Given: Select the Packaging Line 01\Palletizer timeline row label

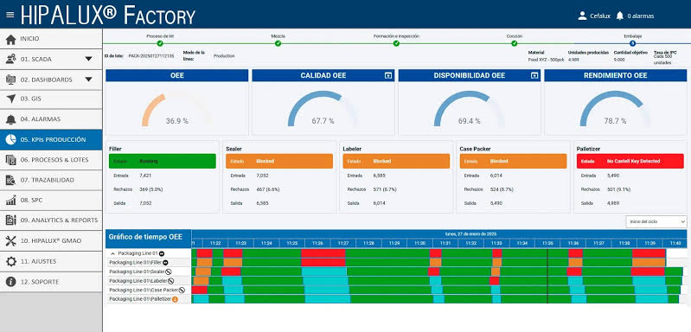Looking at the screenshot, I should pos(140,299).
